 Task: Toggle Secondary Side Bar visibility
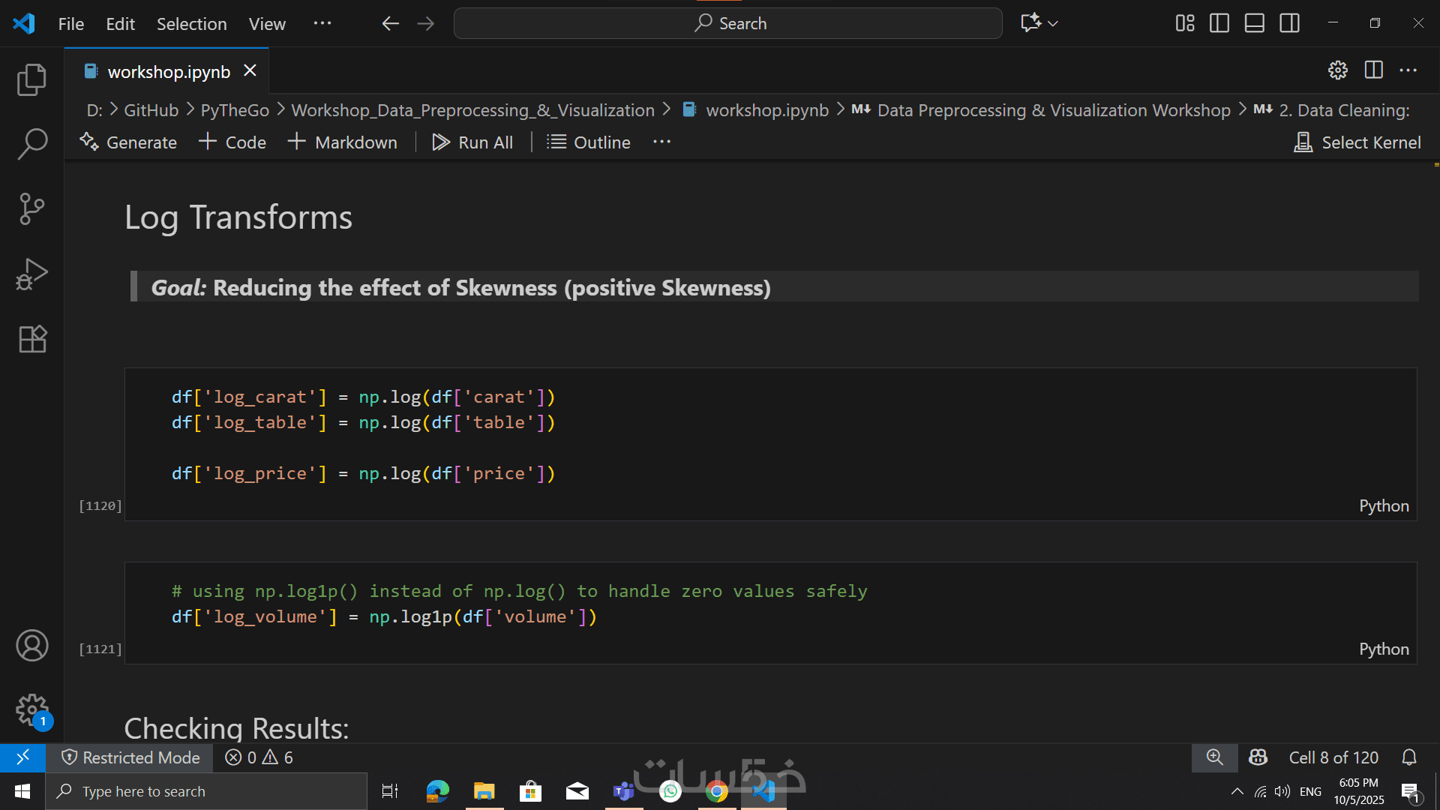click(1290, 23)
